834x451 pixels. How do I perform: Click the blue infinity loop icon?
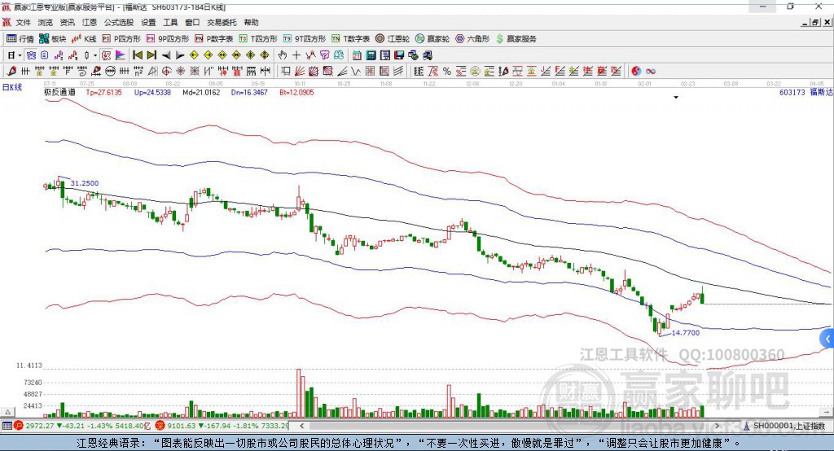coord(651,72)
